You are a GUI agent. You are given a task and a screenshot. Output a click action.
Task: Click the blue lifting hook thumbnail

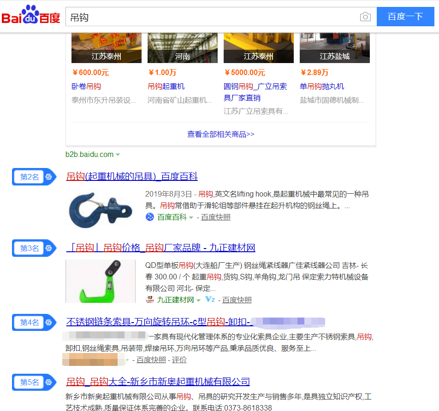click(x=101, y=209)
